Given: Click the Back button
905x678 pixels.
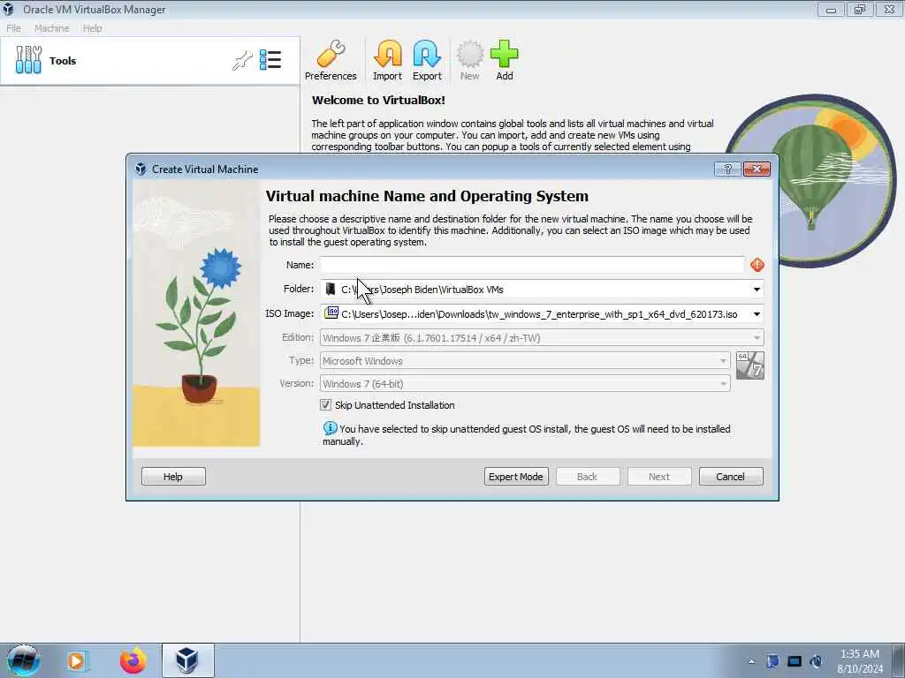Looking at the screenshot, I should click(588, 476).
